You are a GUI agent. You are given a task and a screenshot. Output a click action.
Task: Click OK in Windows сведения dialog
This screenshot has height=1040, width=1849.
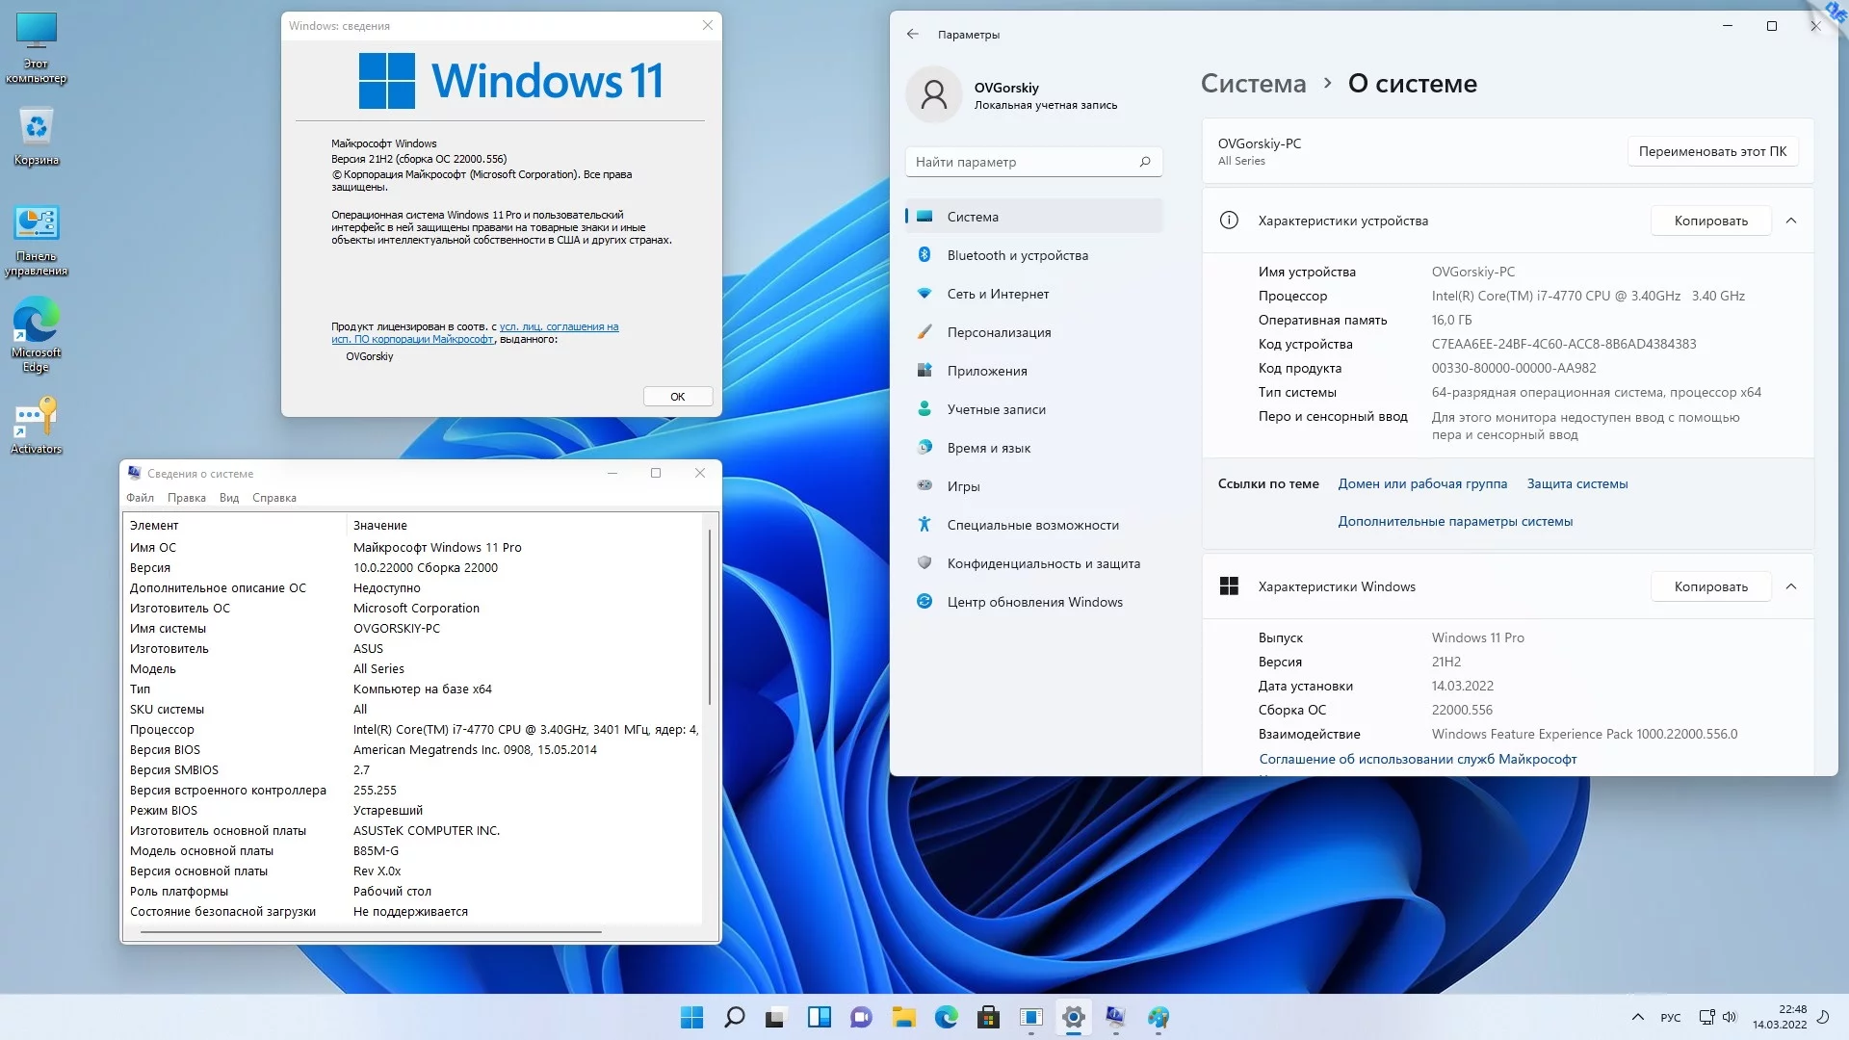[x=677, y=397]
